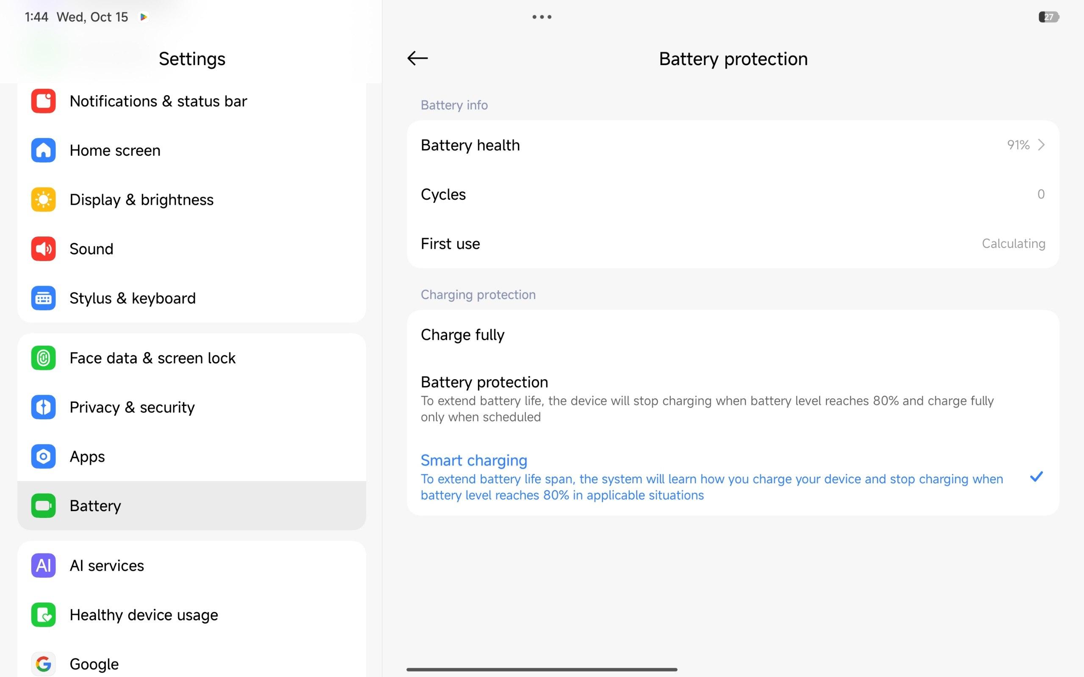This screenshot has height=677, width=1084.
Task: Expand Battery health details chevron
Action: 1041,145
